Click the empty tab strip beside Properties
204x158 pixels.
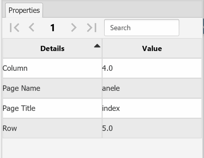(x=120, y=11)
